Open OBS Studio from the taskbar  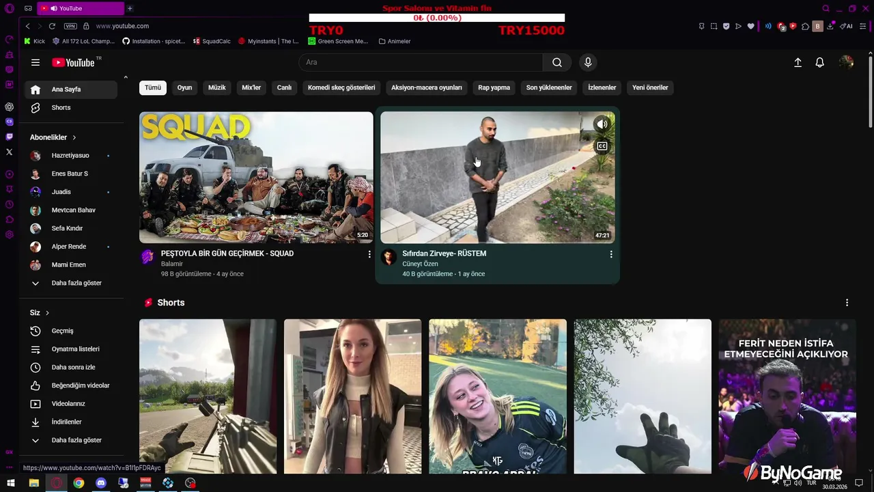pyautogui.click(x=191, y=483)
